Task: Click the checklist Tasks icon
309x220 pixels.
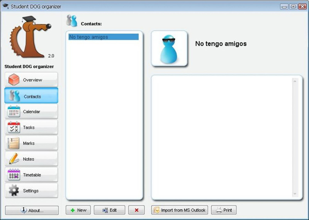Action: coord(14,127)
